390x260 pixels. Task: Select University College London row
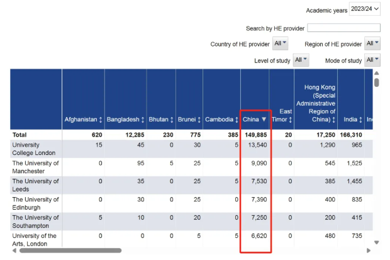click(36, 149)
